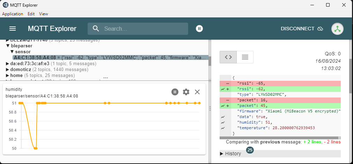Screen dimensions: 353x164
Task: Open the Application menu
Action: [x=13, y=14]
